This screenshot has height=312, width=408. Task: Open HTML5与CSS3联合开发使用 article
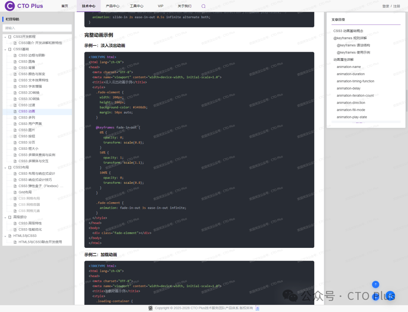pyautogui.click(x=40, y=242)
